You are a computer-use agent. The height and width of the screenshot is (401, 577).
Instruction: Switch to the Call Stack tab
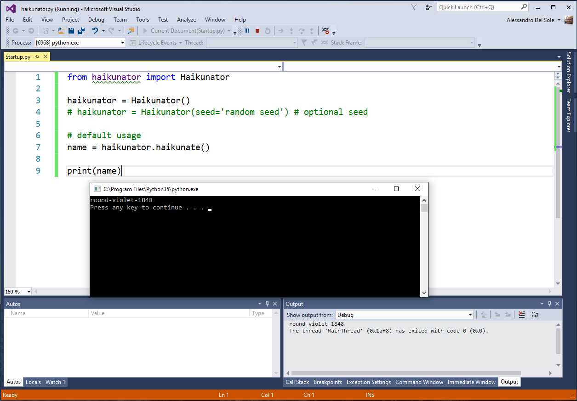297,382
